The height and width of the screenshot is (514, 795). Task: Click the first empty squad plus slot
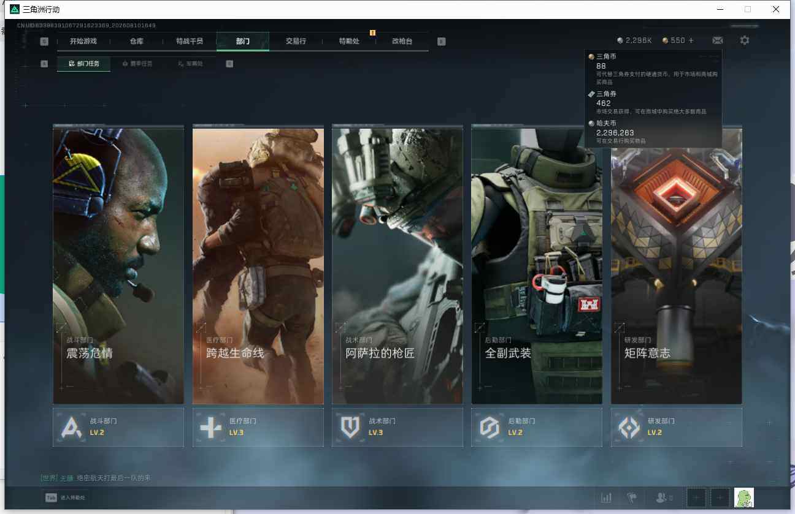696,497
